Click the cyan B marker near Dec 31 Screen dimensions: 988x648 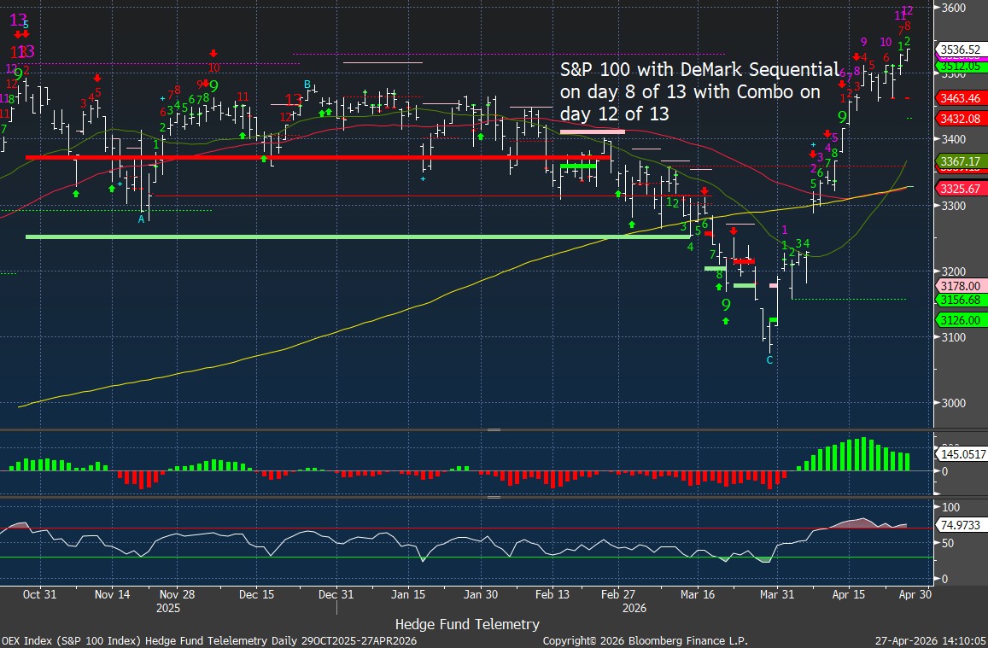tap(307, 85)
